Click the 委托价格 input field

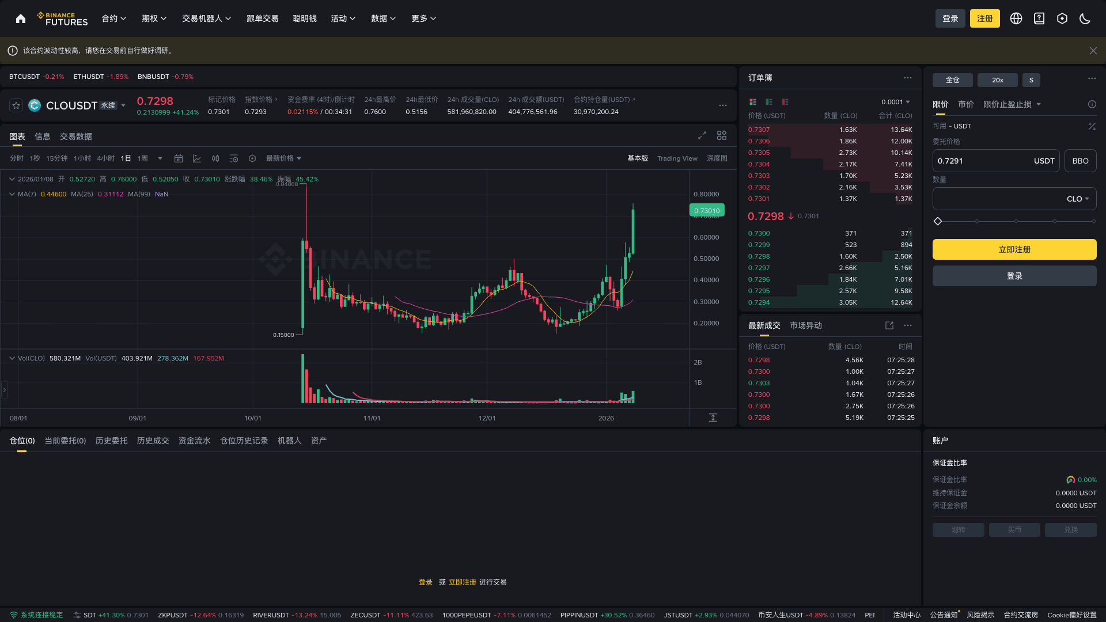(x=996, y=161)
